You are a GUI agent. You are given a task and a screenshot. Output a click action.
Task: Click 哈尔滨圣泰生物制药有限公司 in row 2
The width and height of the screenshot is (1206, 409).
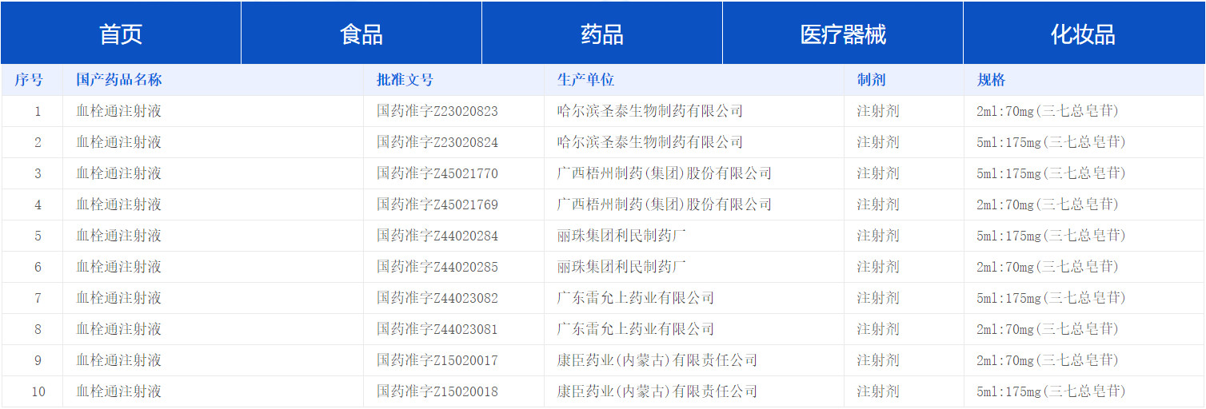tap(650, 142)
